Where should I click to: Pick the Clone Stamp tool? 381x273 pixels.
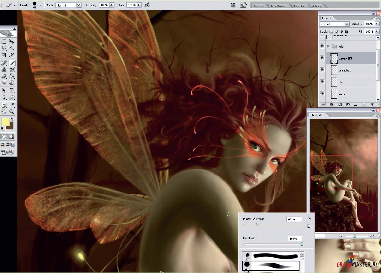point(4,69)
